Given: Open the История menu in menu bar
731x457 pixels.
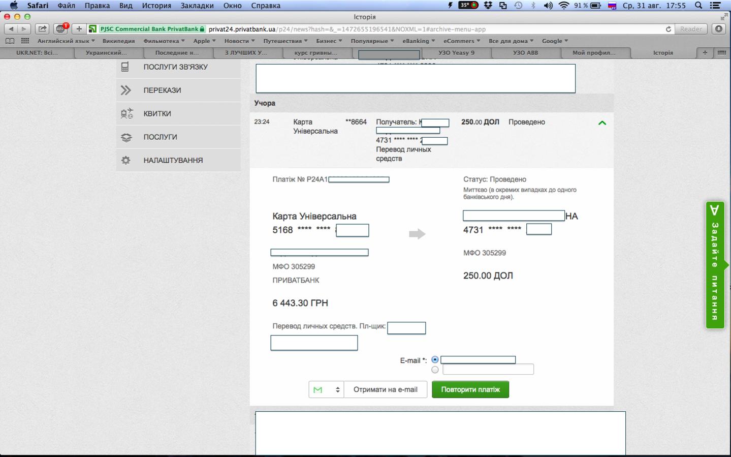Looking at the screenshot, I should click(x=156, y=6).
